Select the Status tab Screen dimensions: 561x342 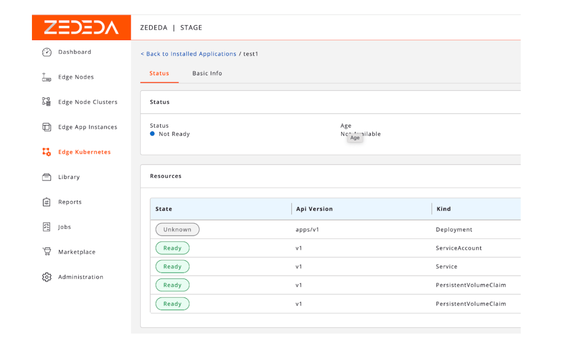159,74
